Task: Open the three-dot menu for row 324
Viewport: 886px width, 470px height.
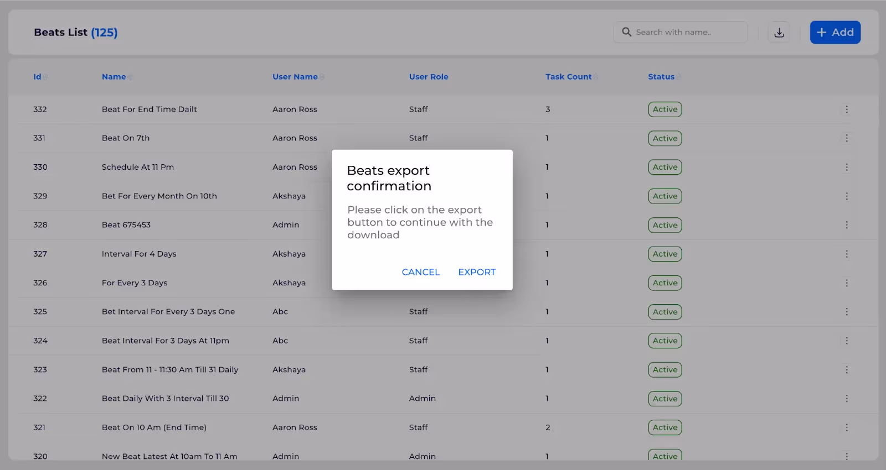Action: click(847, 341)
